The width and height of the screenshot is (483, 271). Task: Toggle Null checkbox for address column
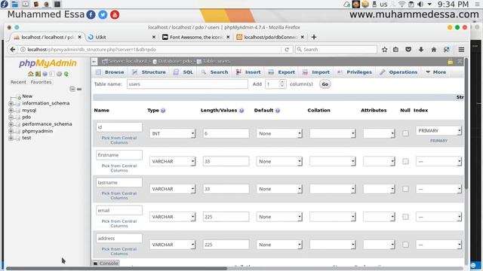405,245
